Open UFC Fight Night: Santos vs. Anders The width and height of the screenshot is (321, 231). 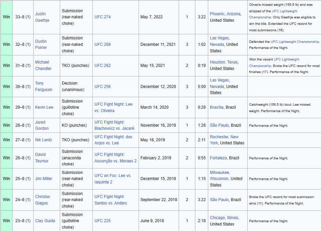coord(110,200)
